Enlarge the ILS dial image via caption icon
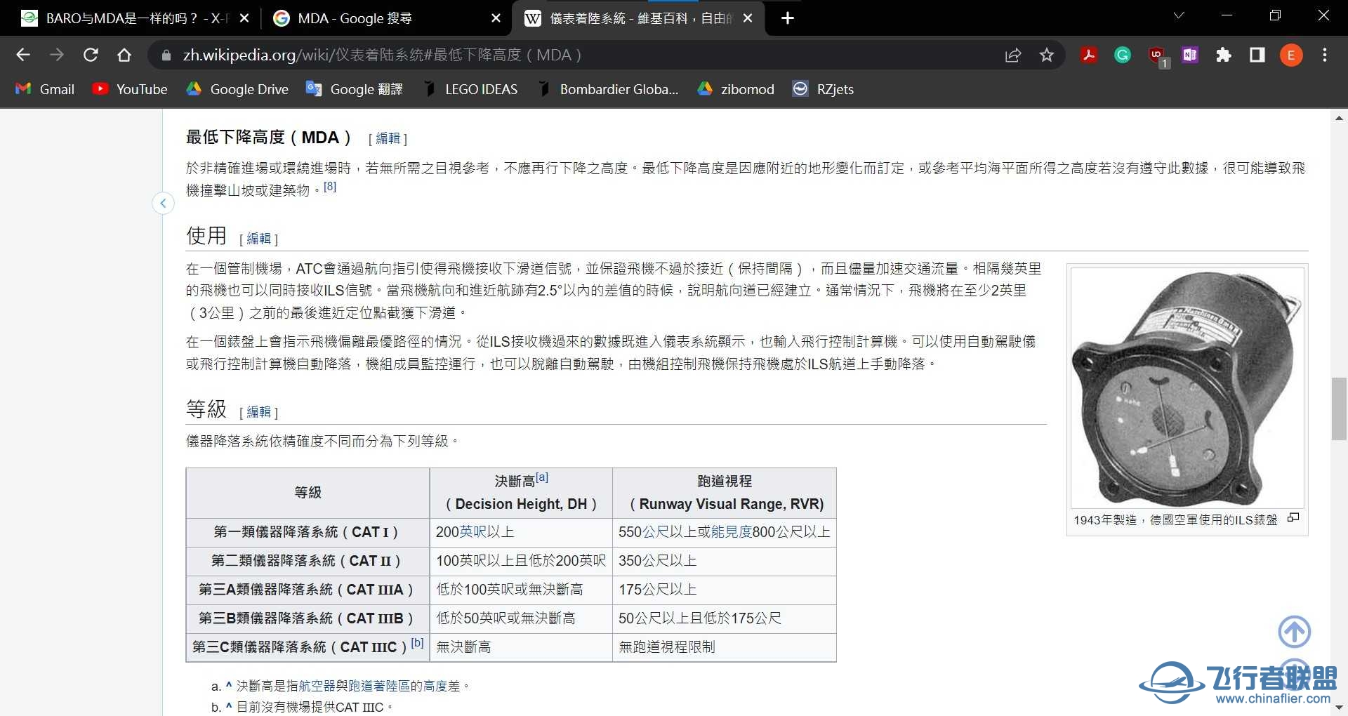This screenshot has height=716, width=1348. pyautogui.click(x=1293, y=518)
